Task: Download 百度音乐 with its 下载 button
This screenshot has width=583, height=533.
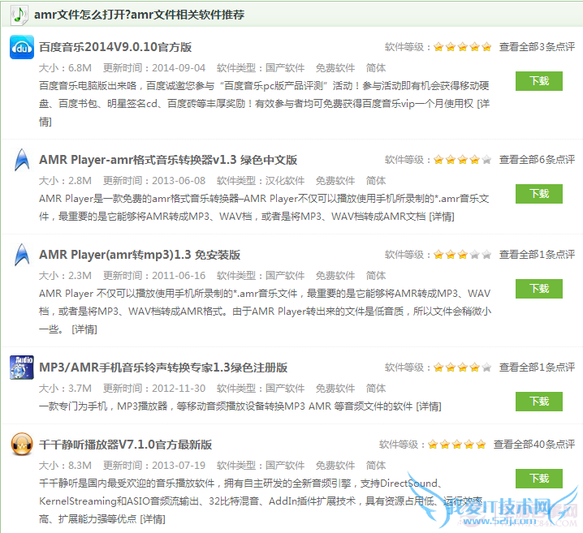Action: (x=539, y=81)
